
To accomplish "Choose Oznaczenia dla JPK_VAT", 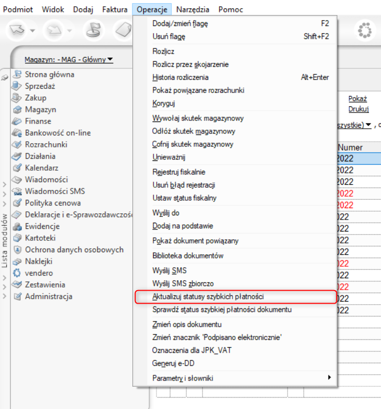I will click(x=236, y=350).
